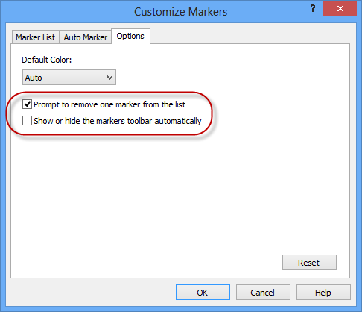Image resolution: width=362 pixels, height=312 pixels.
Task: Select the Options tab
Action: coord(130,37)
